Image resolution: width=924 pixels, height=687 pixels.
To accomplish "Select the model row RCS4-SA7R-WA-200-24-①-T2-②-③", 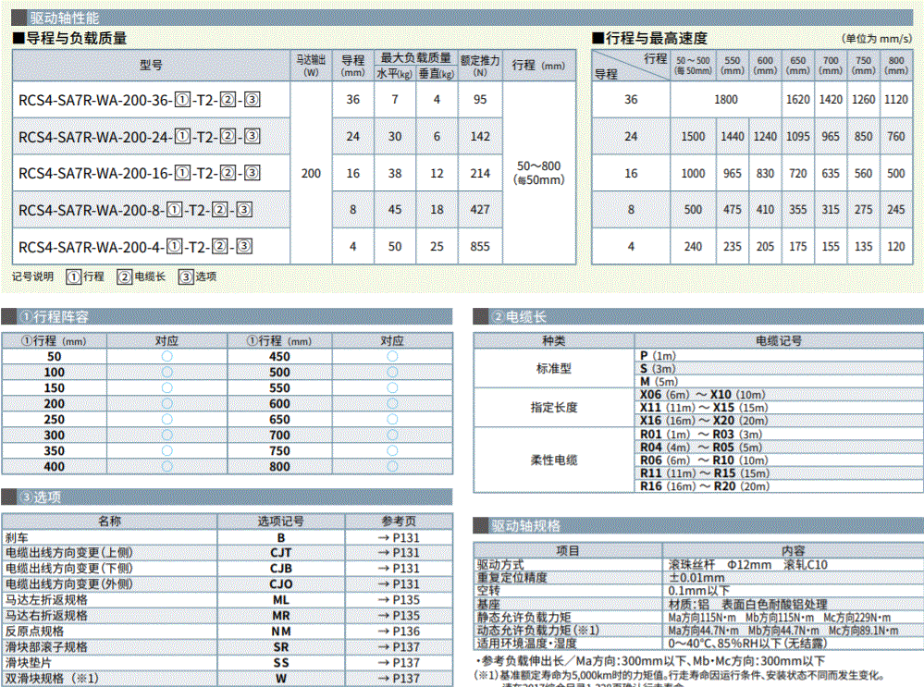I will 139,137.
